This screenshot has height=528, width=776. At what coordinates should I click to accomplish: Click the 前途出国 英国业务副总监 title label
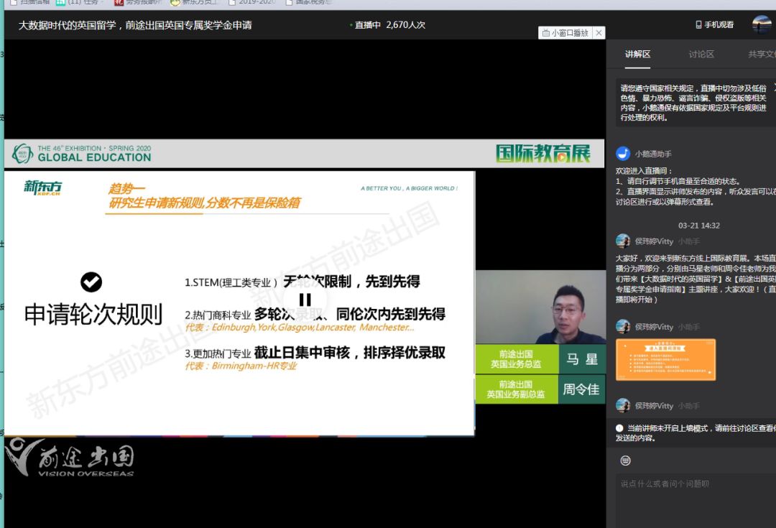(517, 389)
